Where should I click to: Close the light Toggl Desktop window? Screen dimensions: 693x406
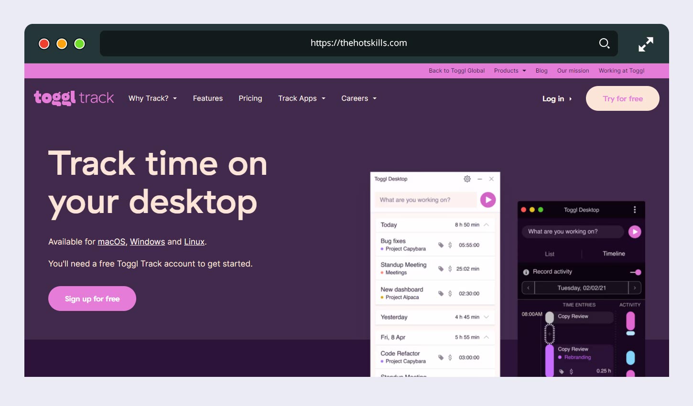491,179
